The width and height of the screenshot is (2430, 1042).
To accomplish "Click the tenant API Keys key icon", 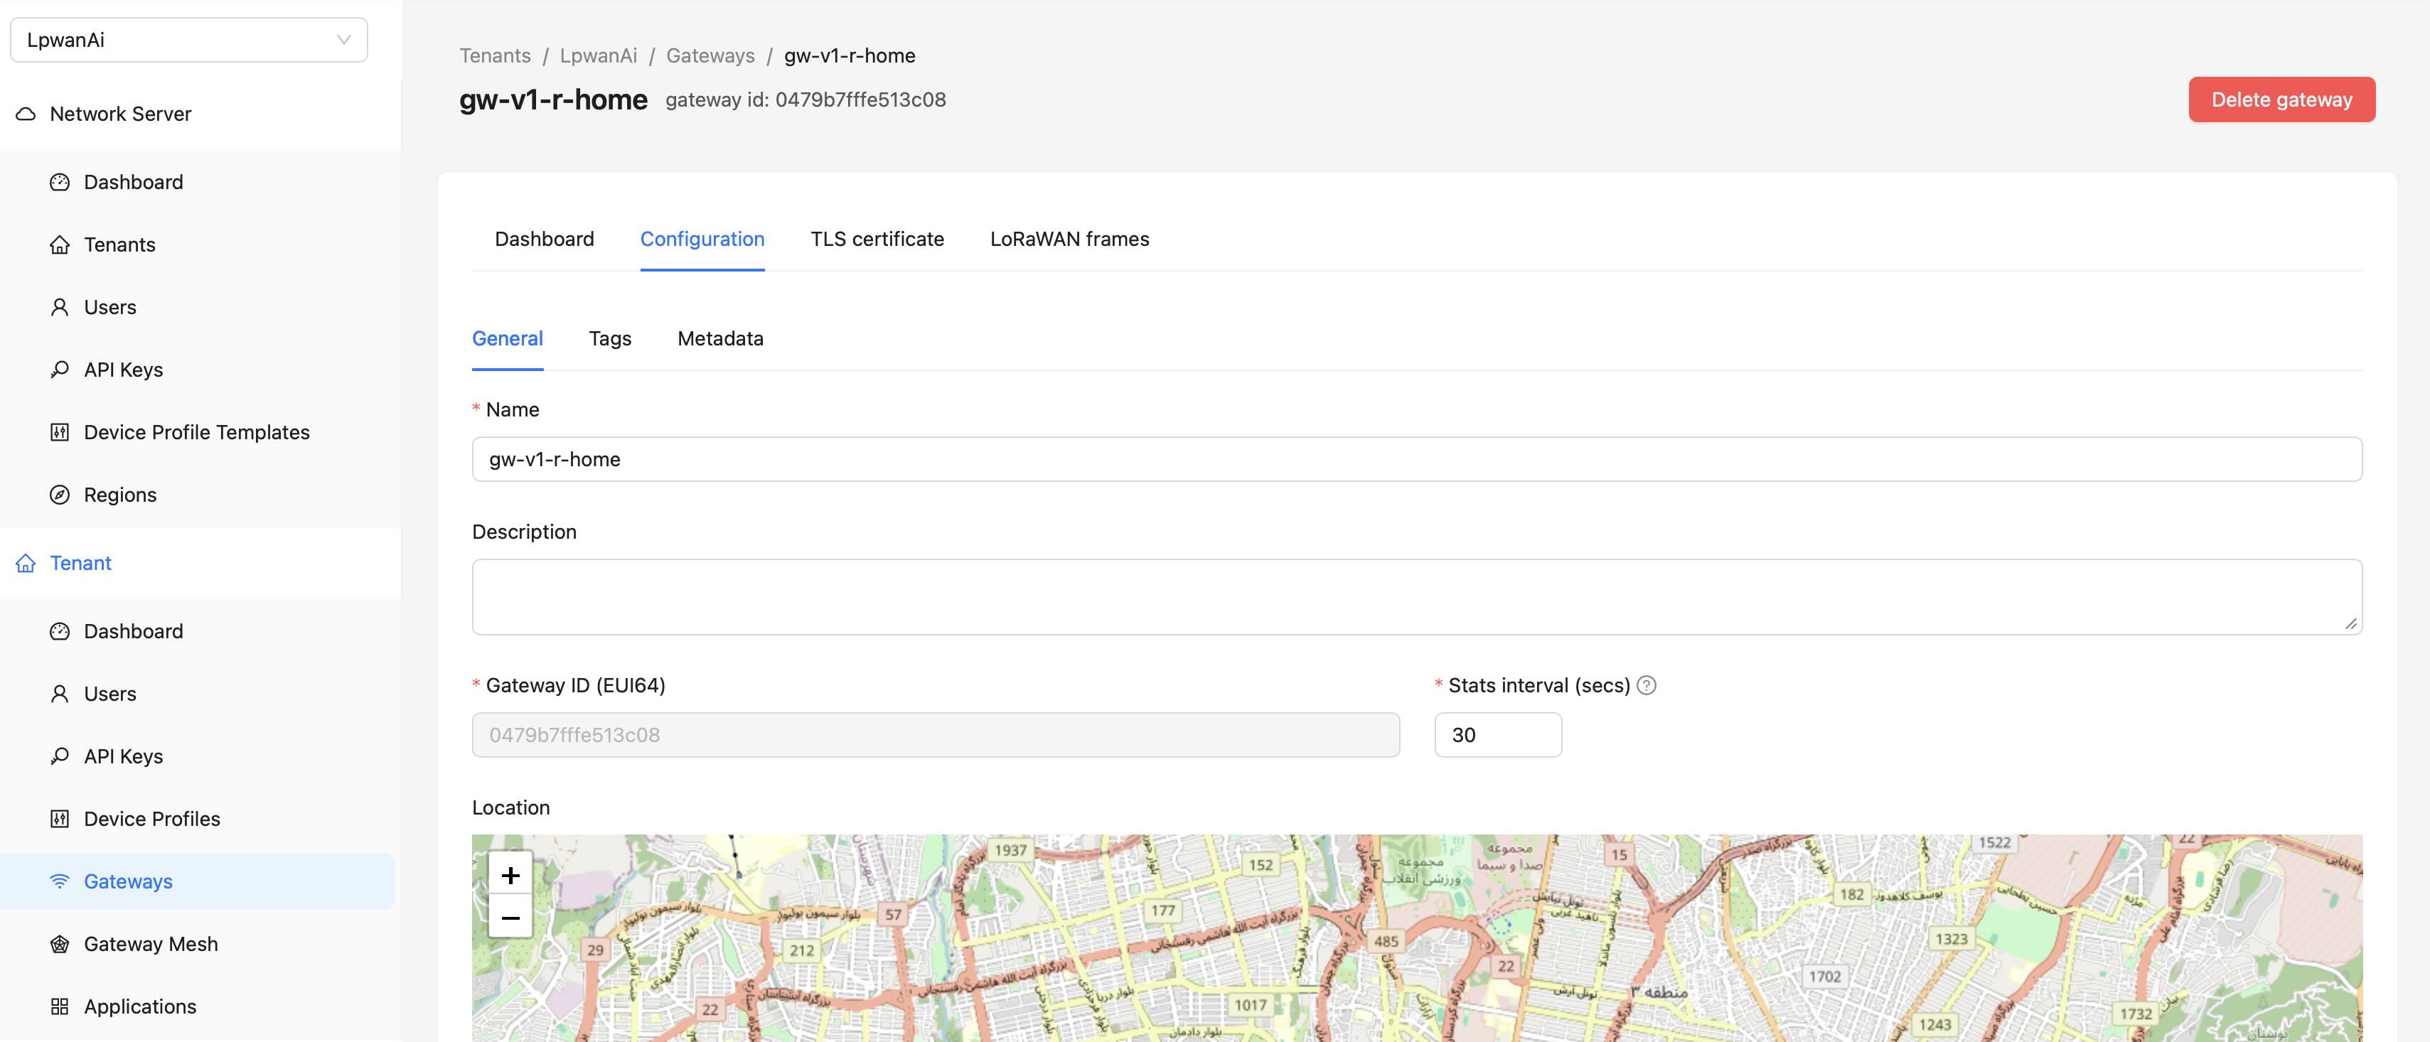I will pos(60,756).
